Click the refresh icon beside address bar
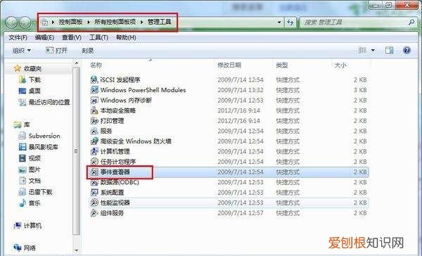 [x=290, y=23]
